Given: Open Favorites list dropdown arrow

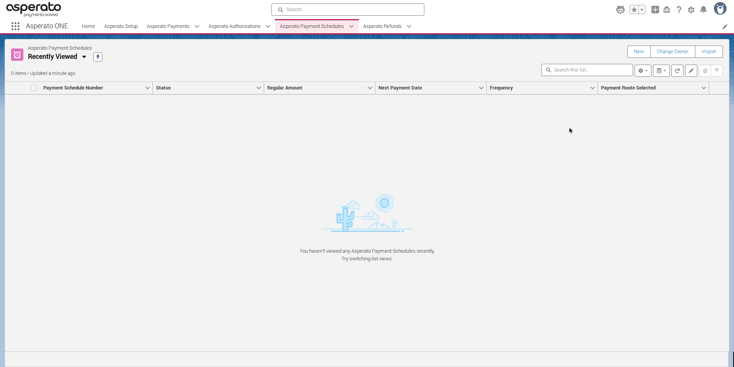Looking at the screenshot, I should (642, 10).
